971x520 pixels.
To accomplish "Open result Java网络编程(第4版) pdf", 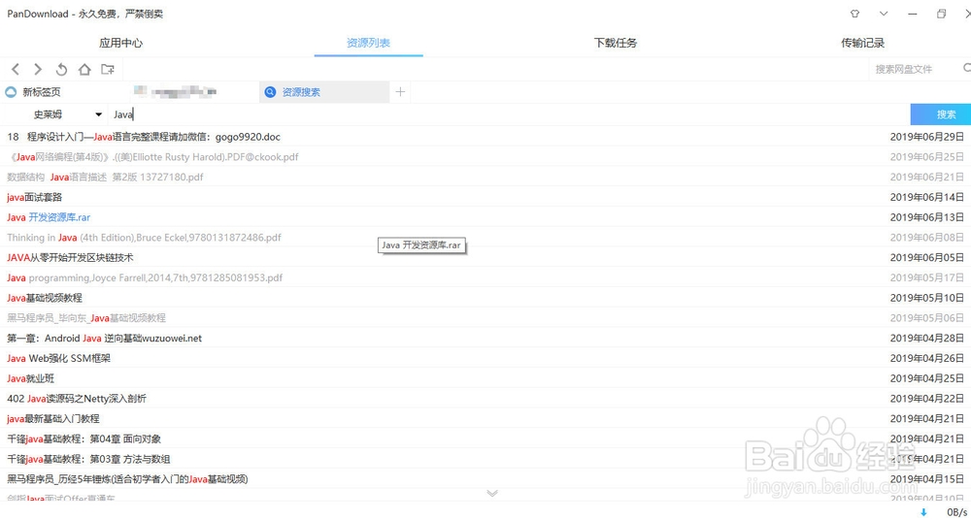I will click(x=485, y=156).
